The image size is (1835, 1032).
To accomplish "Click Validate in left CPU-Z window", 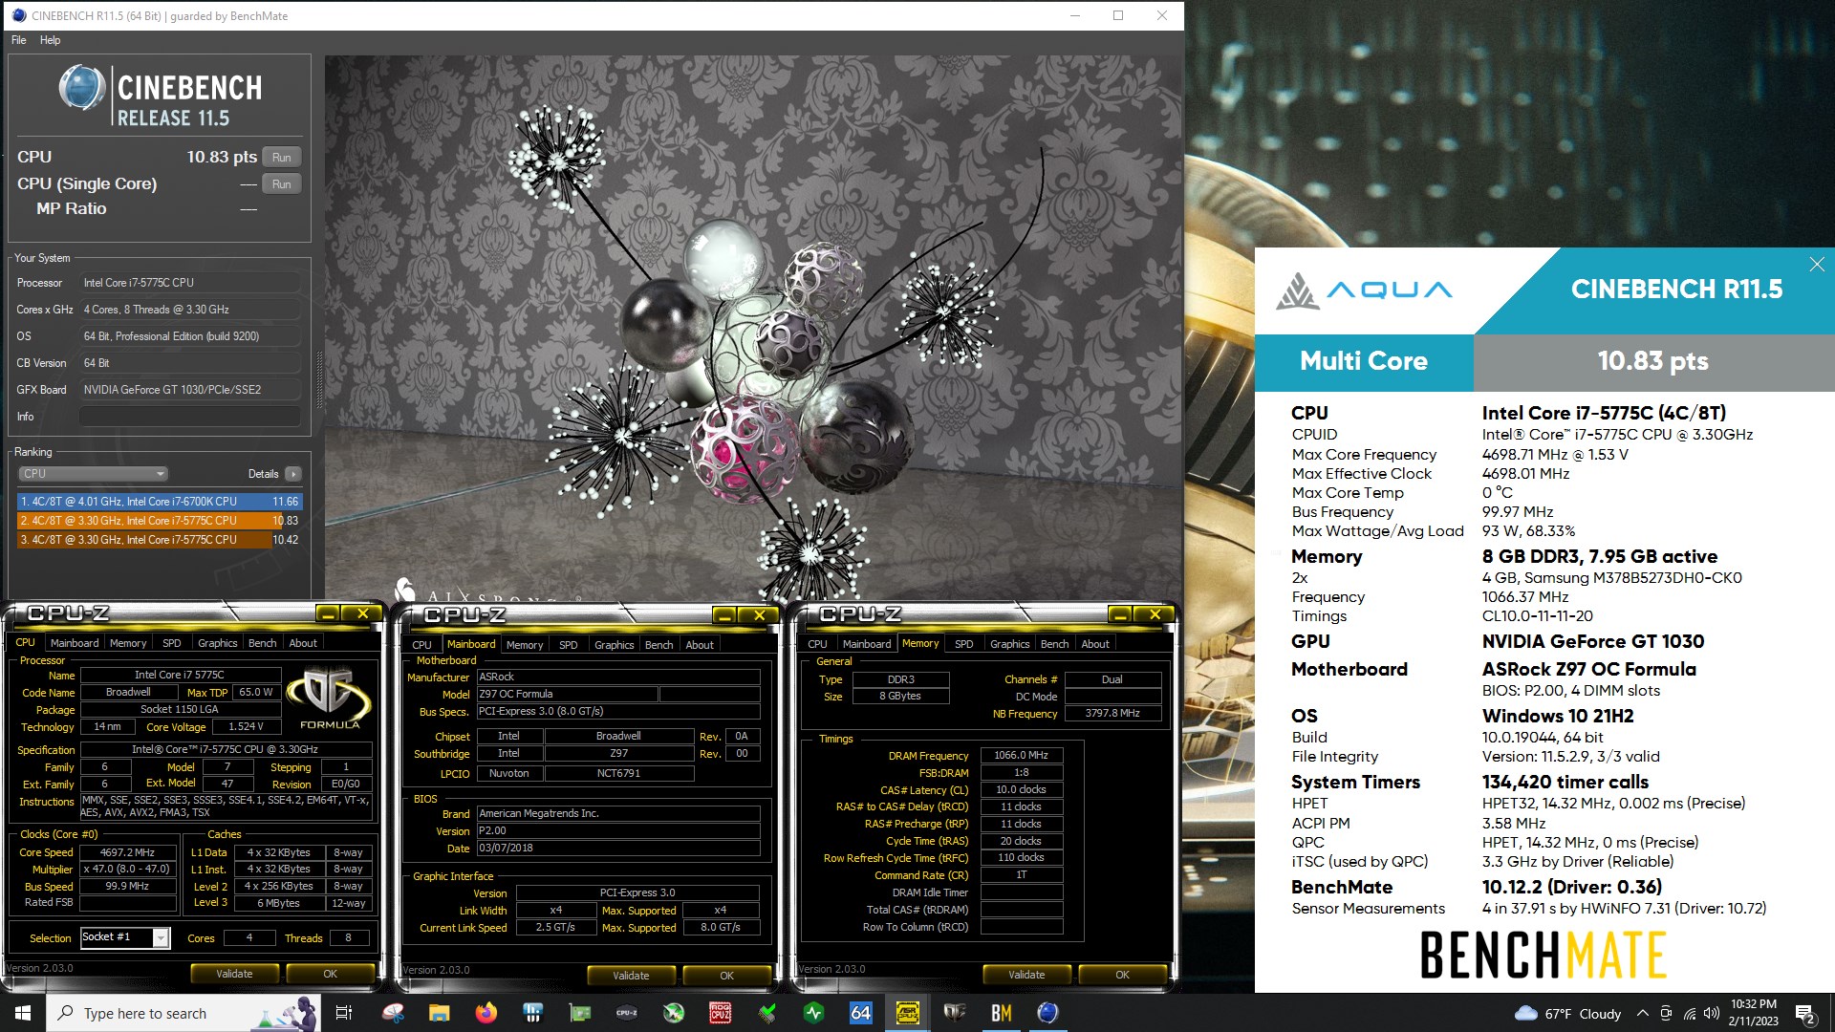I will 234,974.
